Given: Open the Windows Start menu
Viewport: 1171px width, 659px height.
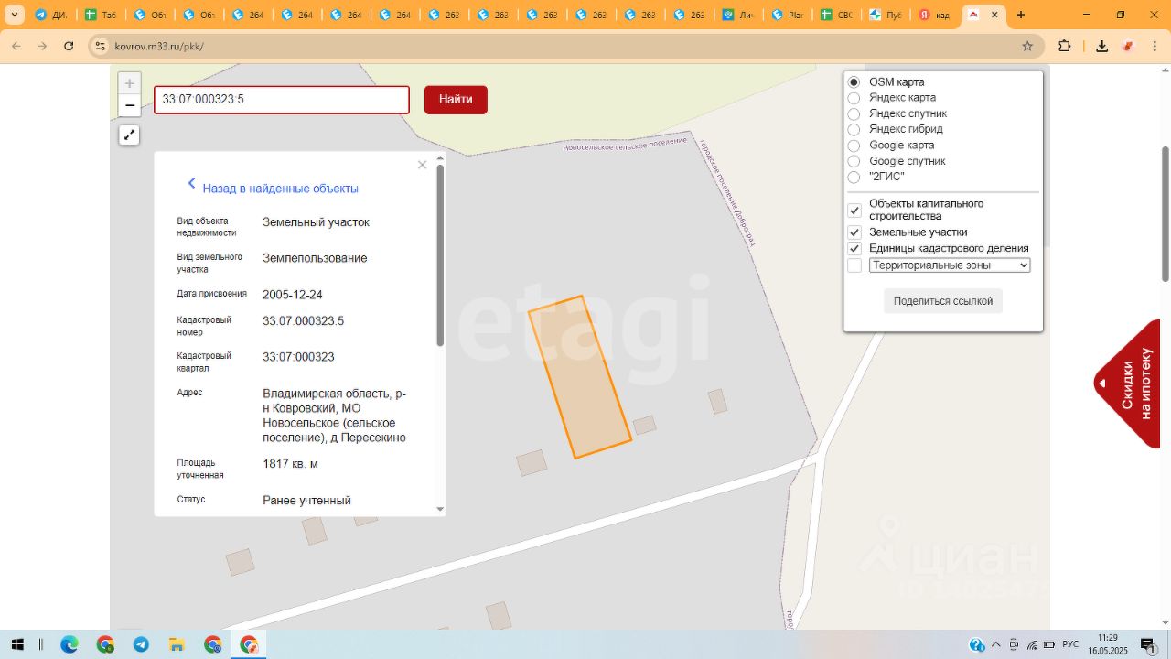Looking at the screenshot, I should (17, 644).
